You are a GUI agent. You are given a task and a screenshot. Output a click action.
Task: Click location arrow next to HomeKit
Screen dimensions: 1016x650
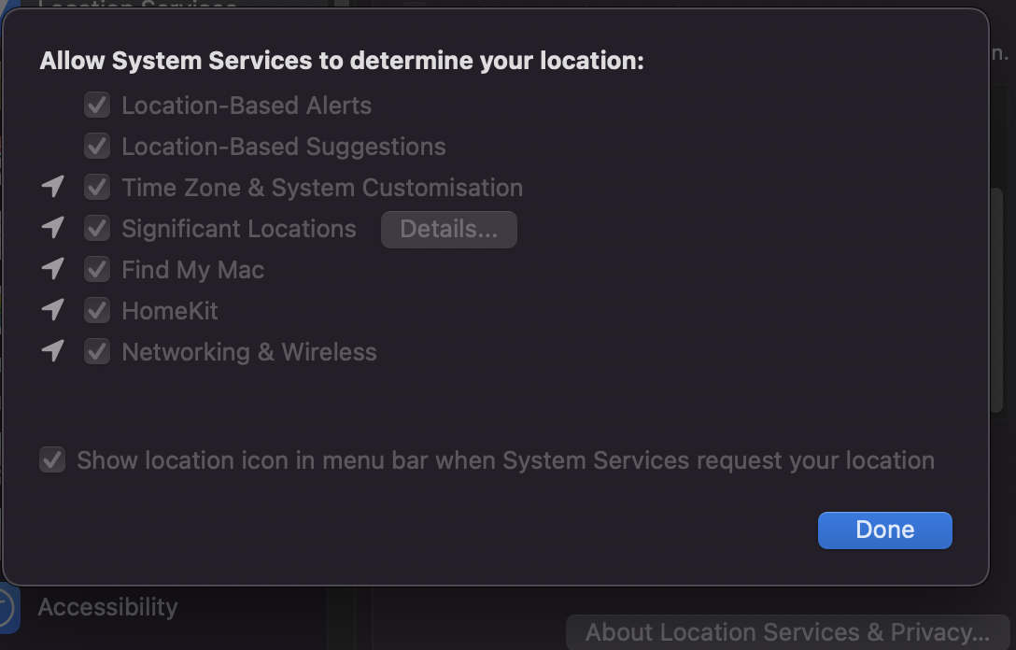coord(53,310)
